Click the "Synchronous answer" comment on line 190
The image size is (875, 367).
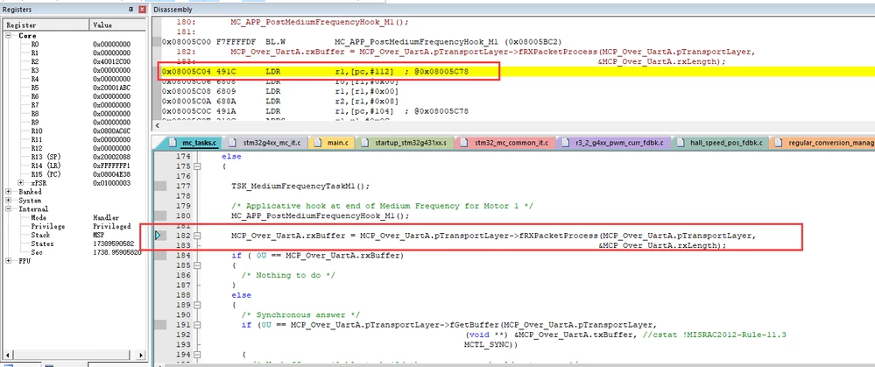pyautogui.click(x=300, y=315)
